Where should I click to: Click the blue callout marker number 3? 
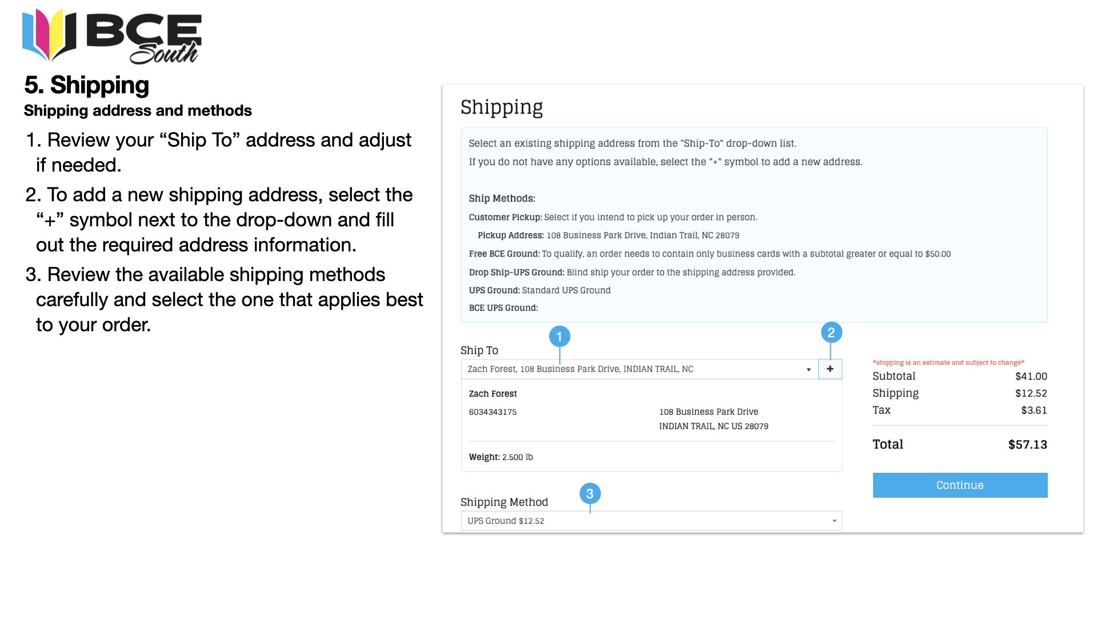click(590, 494)
